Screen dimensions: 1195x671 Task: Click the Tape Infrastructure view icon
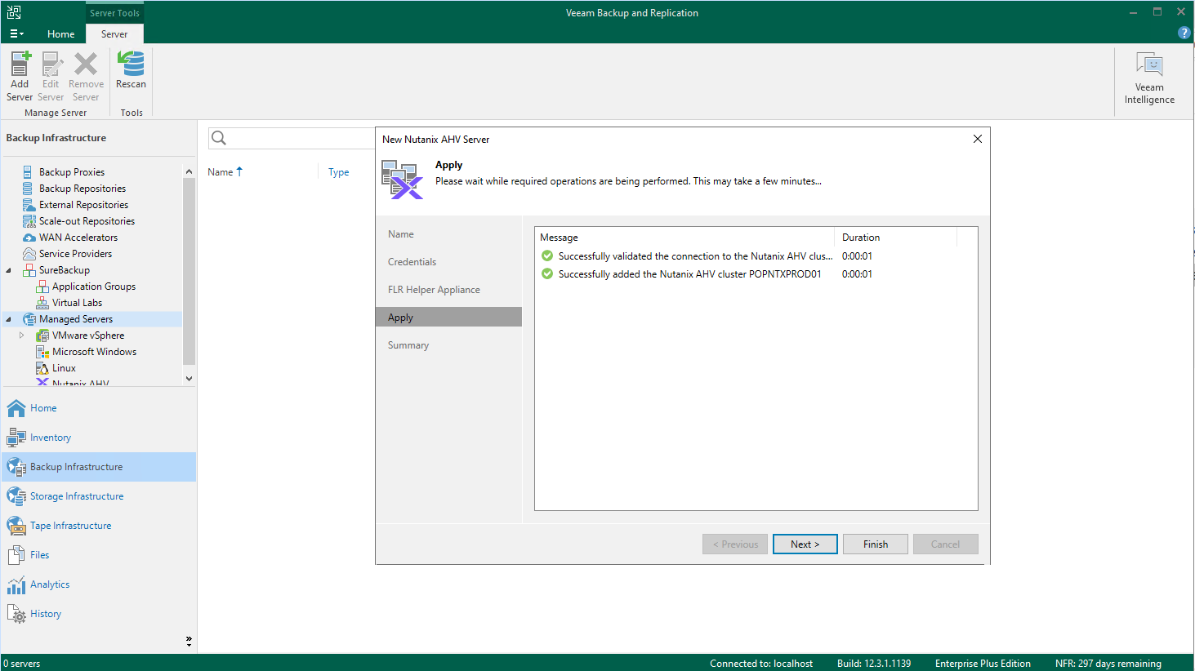point(16,526)
